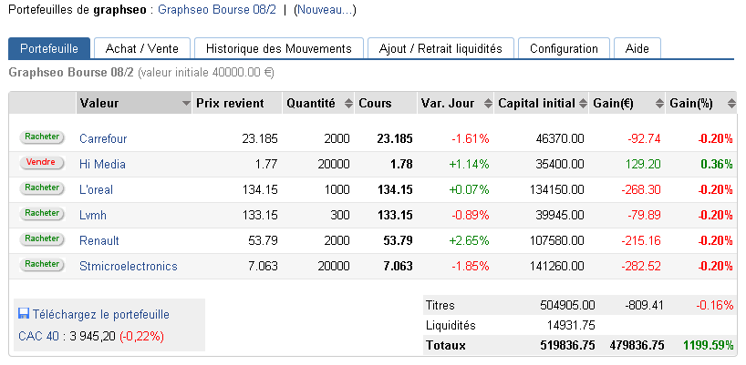The width and height of the screenshot is (746, 365).
Task: Expand the Valeur column sort dropdown arrow
Action: pyautogui.click(x=186, y=104)
